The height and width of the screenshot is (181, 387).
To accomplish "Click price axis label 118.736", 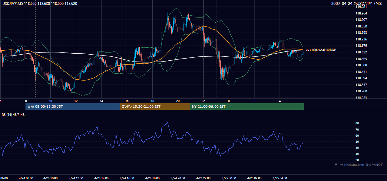I will (361, 39).
